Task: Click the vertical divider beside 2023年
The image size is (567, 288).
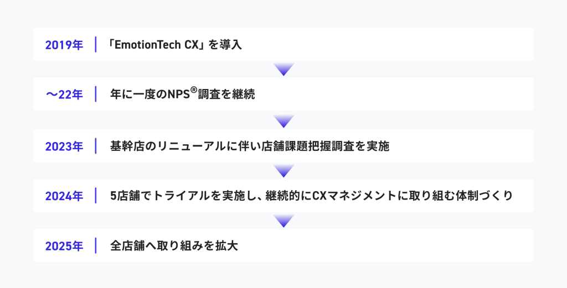Action: tap(96, 146)
